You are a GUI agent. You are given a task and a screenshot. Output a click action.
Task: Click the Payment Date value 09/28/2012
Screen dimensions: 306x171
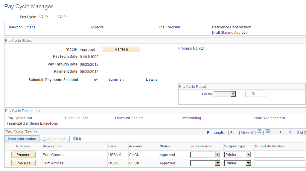[89, 72]
